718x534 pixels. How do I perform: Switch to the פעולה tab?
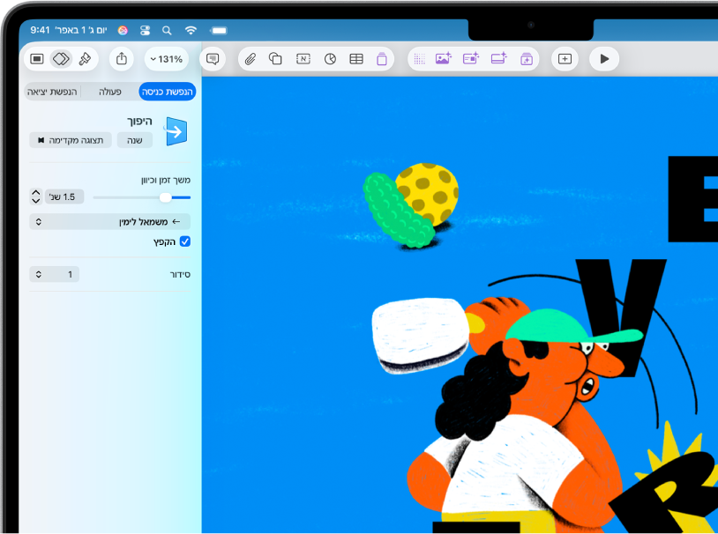click(110, 92)
